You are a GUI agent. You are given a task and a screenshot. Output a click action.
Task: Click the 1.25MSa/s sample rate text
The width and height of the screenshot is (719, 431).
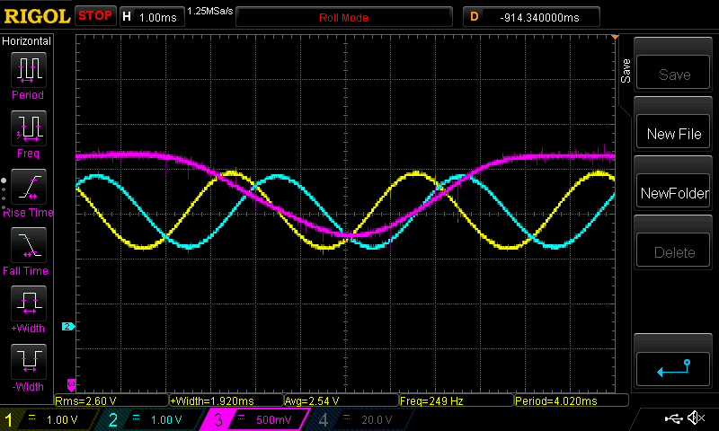pos(210,11)
